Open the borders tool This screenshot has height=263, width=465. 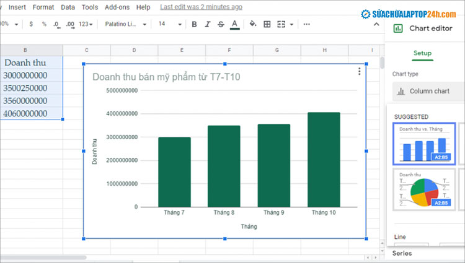click(x=267, y=24)
